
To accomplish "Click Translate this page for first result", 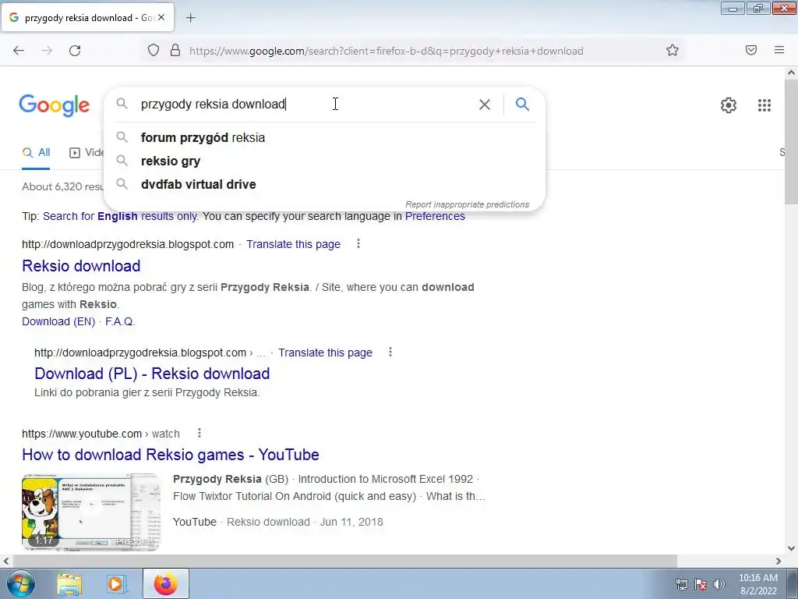I will click(x=293, y=244).
